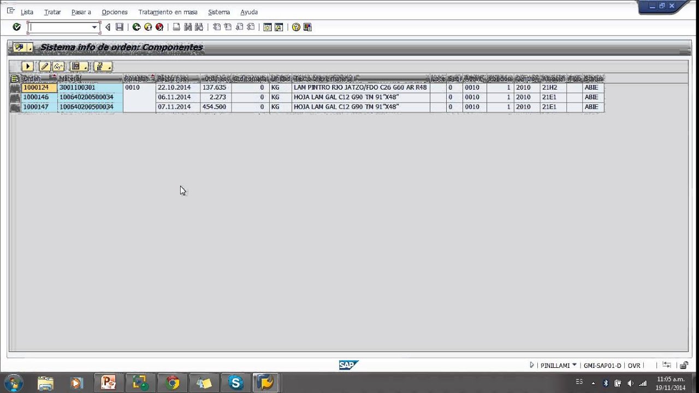Image resolution: width=699 pixels, height=393 pixels.
Task: Open the Tratamiento en masa menu
Action: point(168,12)
